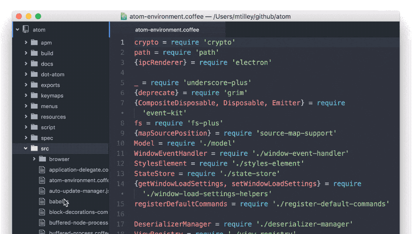Click line number 11 in the gutter
This screenshot has width=415, height=234.
[x=121, y=153]
